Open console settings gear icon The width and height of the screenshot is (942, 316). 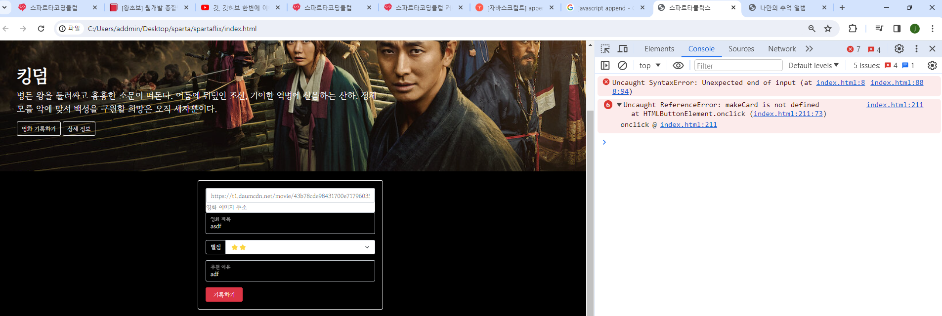(x=932, y=66)
